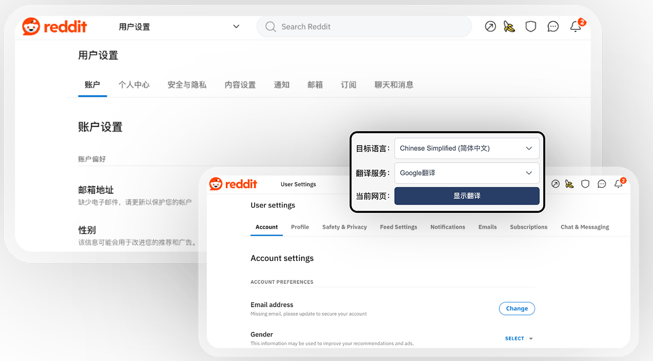Switch to the 内容设置 tab

(x=240, y=85)
